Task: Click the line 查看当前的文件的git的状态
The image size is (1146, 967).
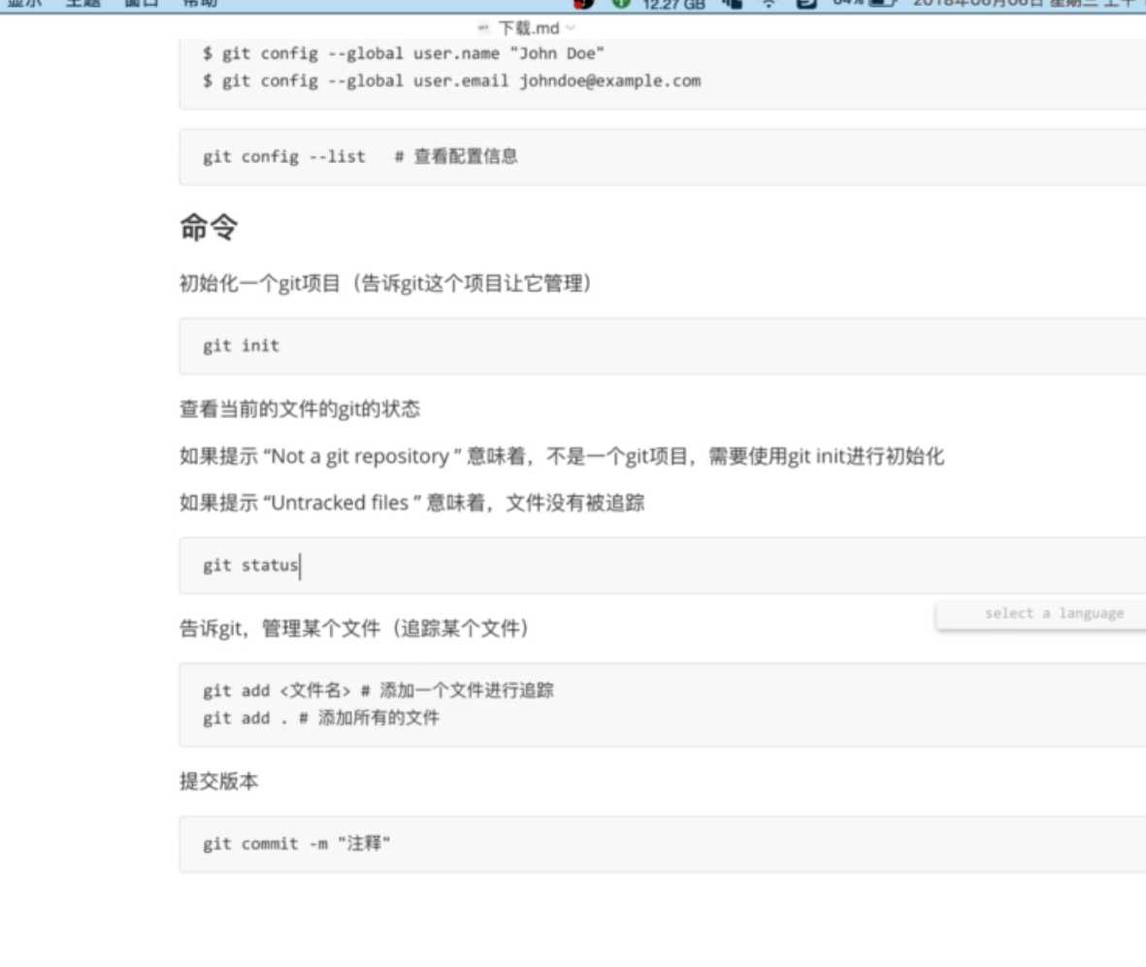Action: tap(300, 409)
